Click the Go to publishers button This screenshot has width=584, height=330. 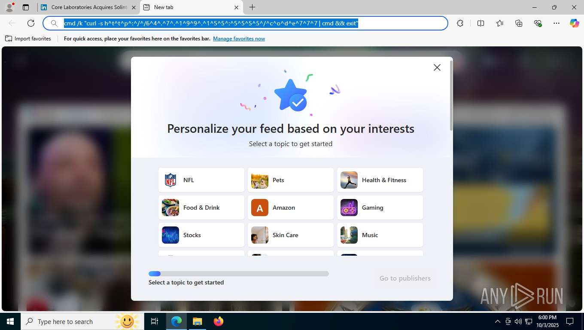point(405,278)
